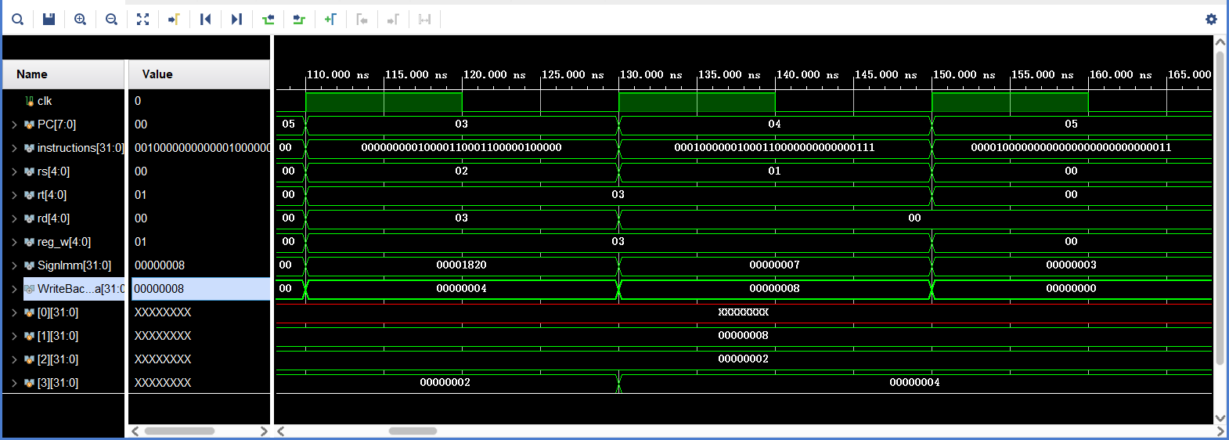The width and height of the screenshot is (1229, 440).
Task: Expand the PC[7:0] bus signal
Action: [x=14, y=124]
